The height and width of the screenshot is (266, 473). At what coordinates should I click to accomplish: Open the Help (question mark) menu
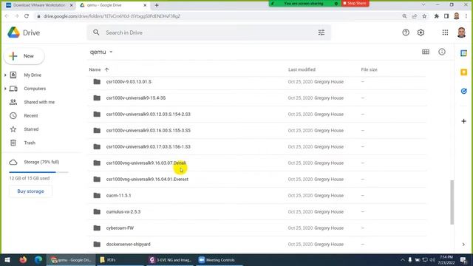click(406, 33)
